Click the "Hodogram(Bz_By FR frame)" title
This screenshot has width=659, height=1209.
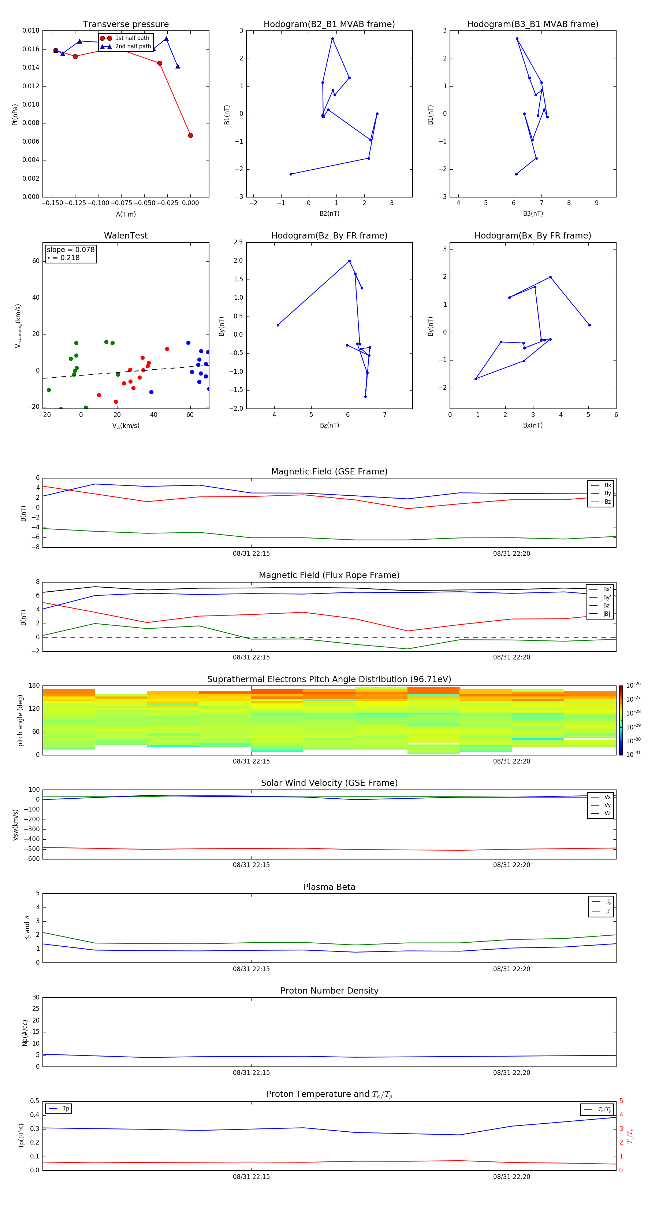click(x=329, y=236)
